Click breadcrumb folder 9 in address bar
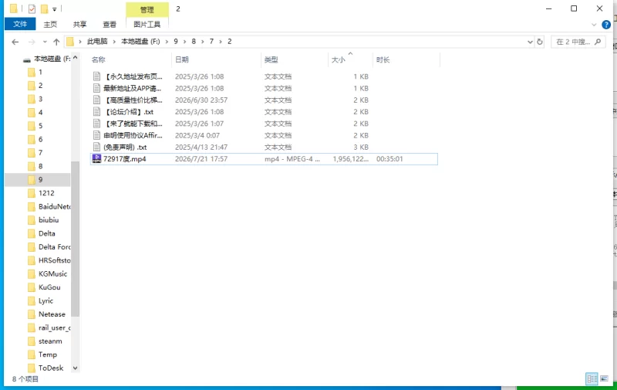This screenshot has width=617, height=390. (x=176, y=42)
